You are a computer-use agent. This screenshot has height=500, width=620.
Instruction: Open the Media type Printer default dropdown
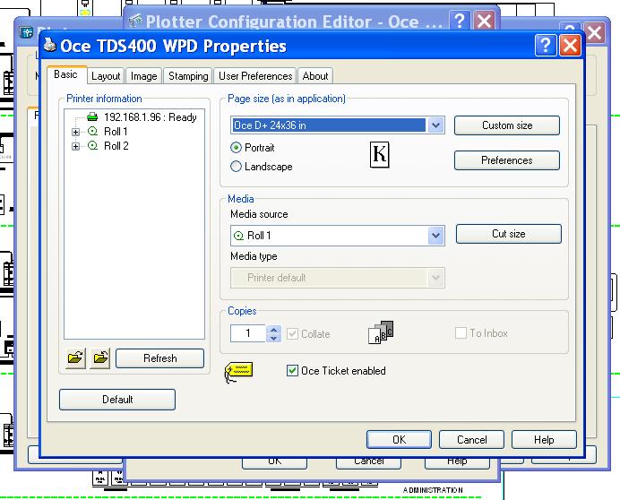[435, 278]
